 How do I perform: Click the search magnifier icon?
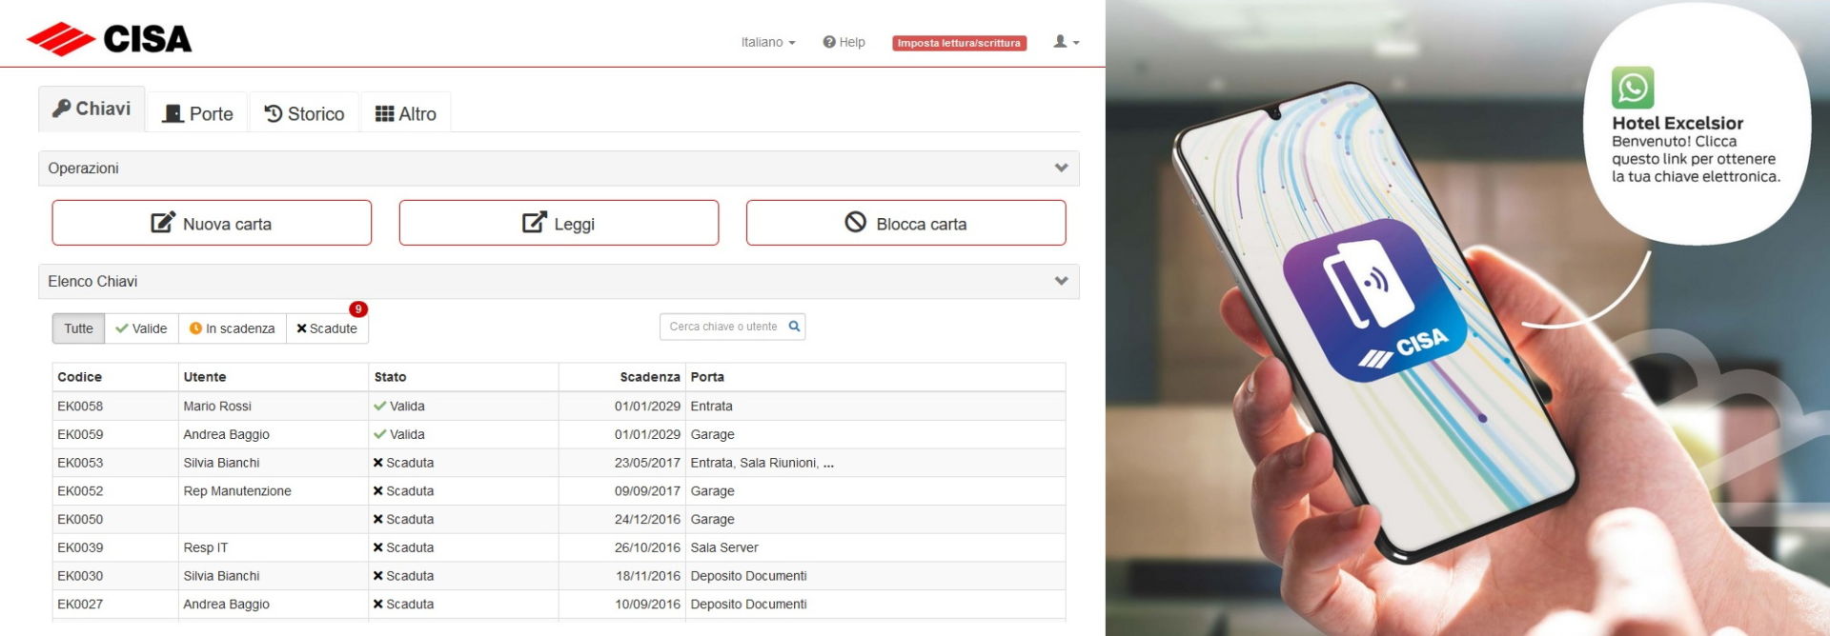tap(795, 327)
